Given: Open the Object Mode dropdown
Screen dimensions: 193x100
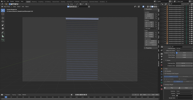Looking at the screenshot, I should 6,7.
